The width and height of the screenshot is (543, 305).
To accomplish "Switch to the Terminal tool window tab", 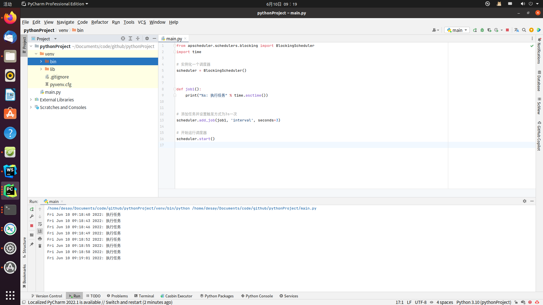I will pos(144,296).
